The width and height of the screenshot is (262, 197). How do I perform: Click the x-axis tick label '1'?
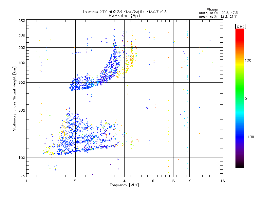26,181
